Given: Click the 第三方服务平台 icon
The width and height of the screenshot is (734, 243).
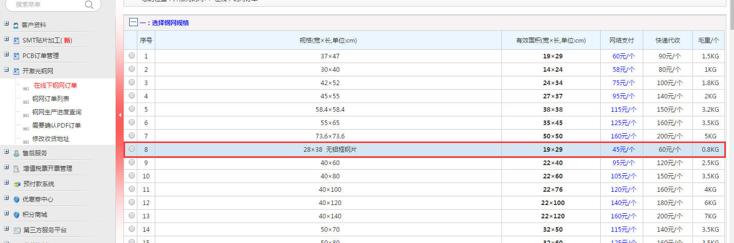Looking at the screenshot, I should click(16, 230).
